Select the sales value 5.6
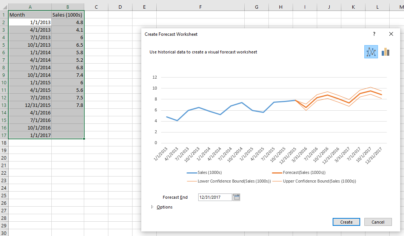 [68, 90]
